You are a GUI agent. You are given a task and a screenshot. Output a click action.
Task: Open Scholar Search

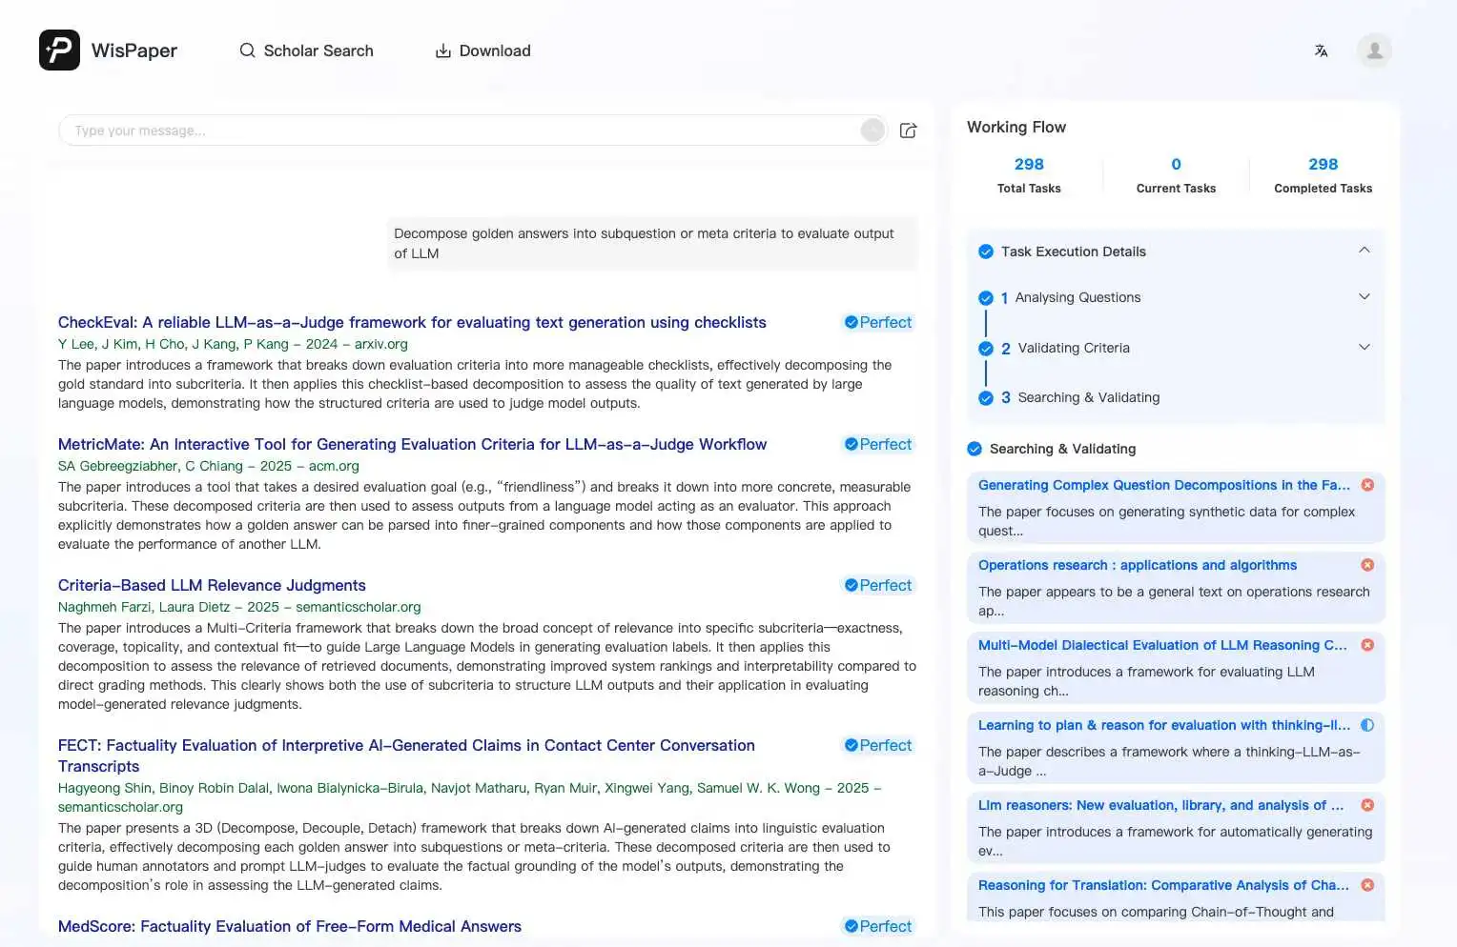(306, 50)
